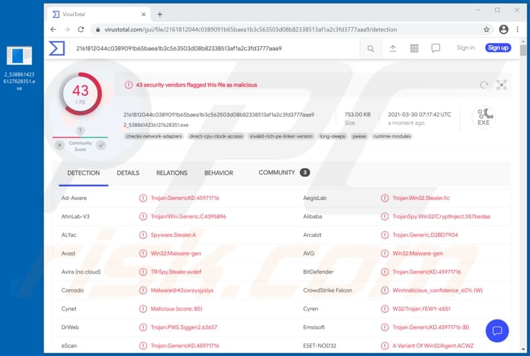Open the Chrome three-dot menu

[517, 29]
